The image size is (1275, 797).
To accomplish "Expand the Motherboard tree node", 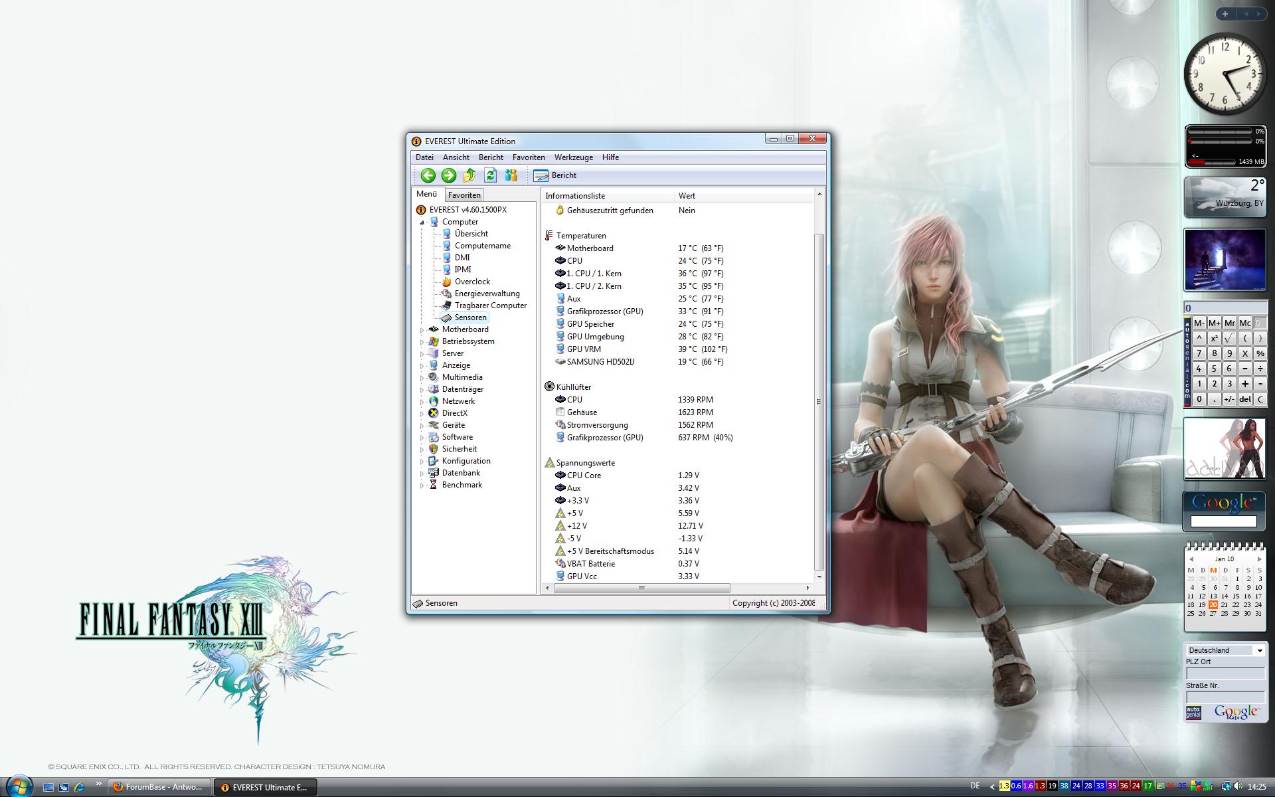I will point(422,330).
